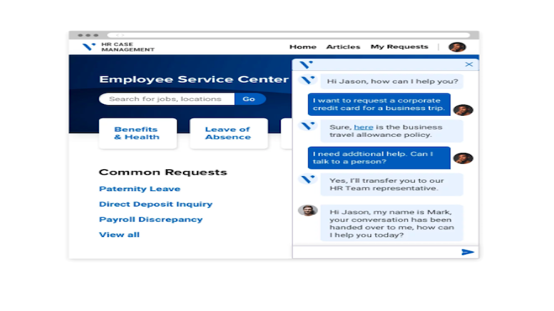This screenshot has height=311, width=554.
Task: Open the Leave of Absence card
Action: (x=228, y=133)
